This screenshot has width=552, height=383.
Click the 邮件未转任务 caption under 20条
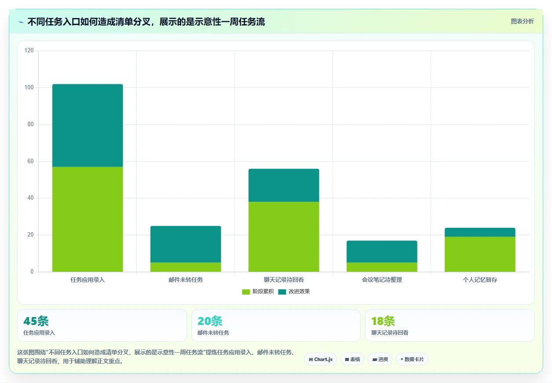click(213, 333)
